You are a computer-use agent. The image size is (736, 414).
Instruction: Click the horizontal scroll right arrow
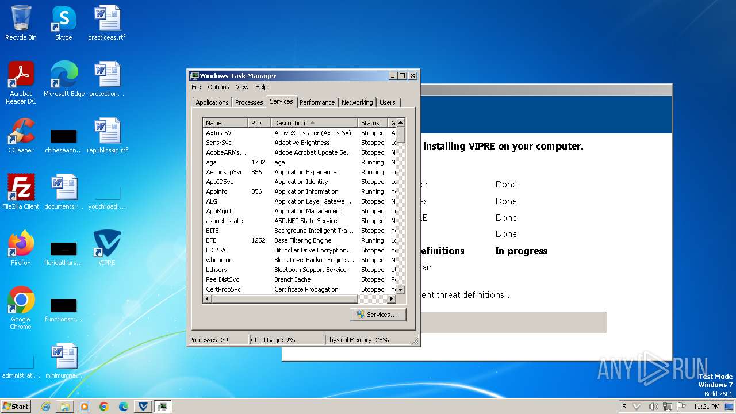click(392, 299)
